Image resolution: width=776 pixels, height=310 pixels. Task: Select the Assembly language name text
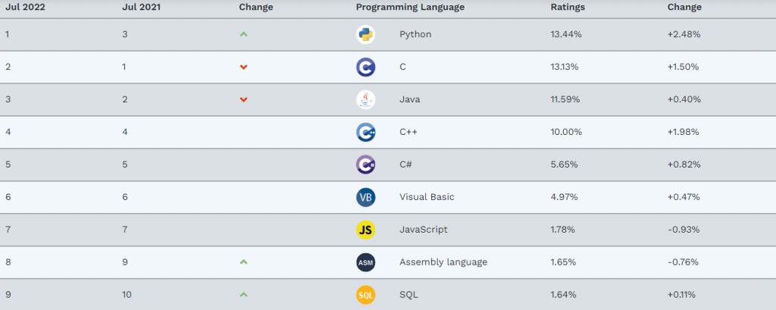click(443, 262)
